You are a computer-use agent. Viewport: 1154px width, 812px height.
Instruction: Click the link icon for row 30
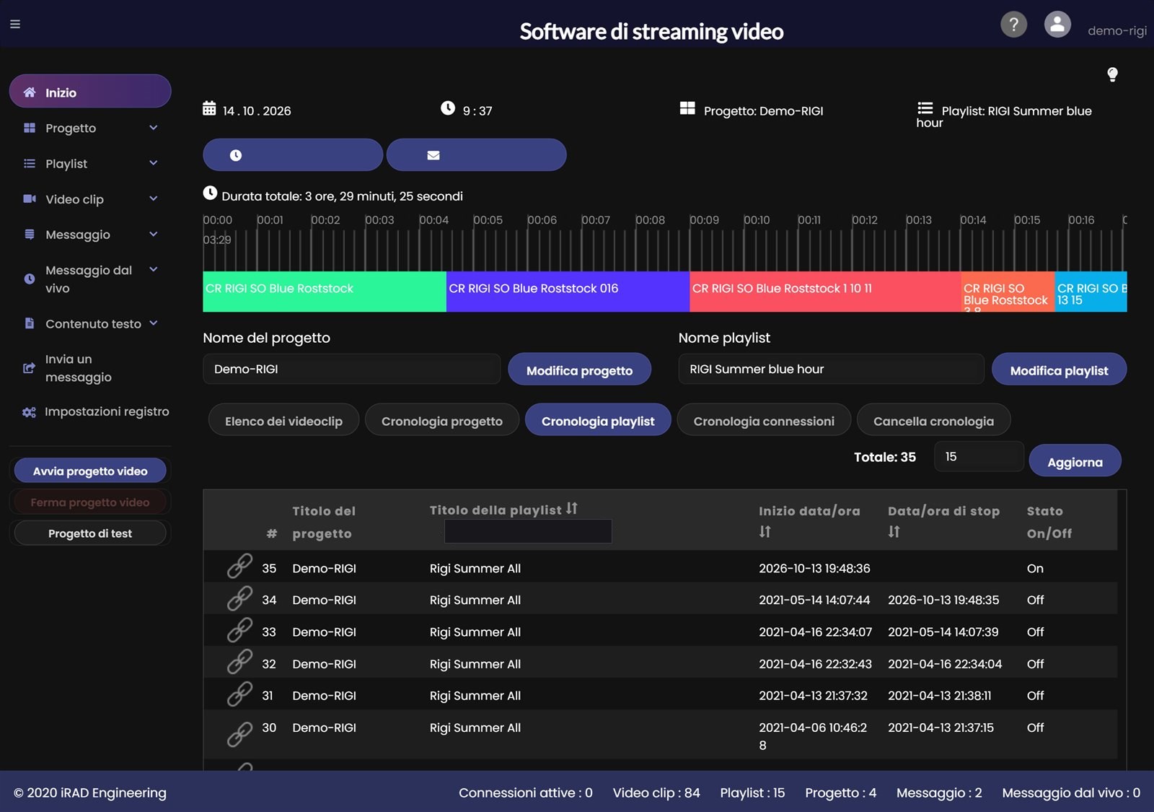[239, 735]
